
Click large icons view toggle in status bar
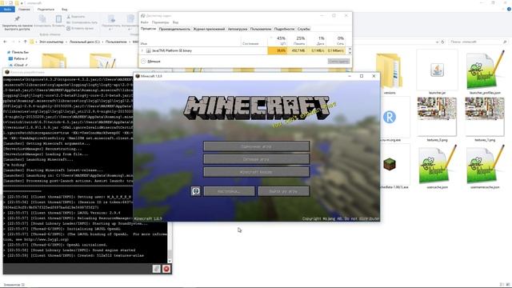coord(508,285)
